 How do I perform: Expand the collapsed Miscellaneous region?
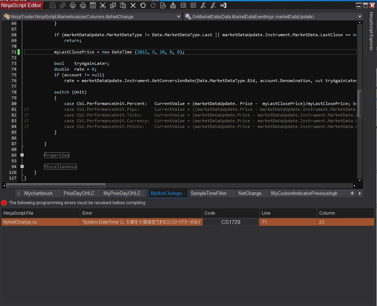click(22, 167)
